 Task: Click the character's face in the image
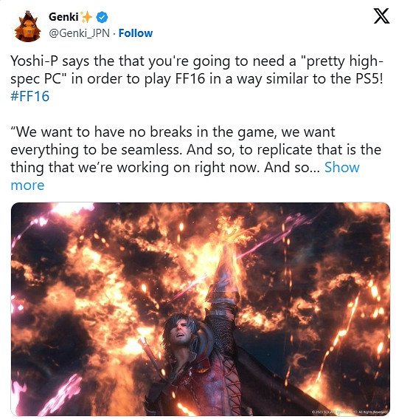[179, 334]
